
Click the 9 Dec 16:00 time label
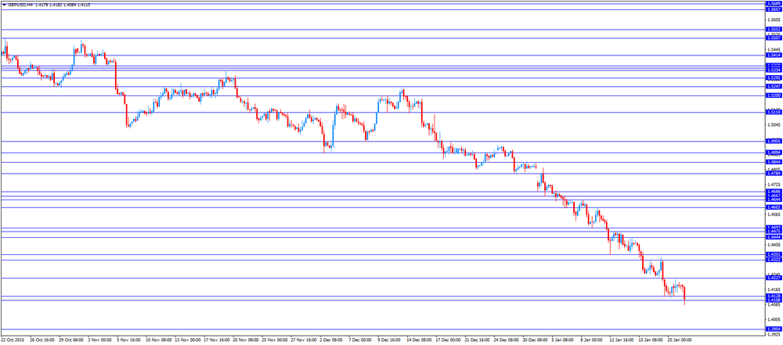point(389,339)
